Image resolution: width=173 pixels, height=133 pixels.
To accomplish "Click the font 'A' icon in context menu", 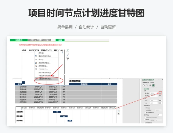I will pyautogui.click(x=36, y=60).
